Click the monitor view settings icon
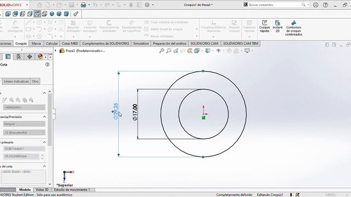351x197 pixels. click(247, 51)
